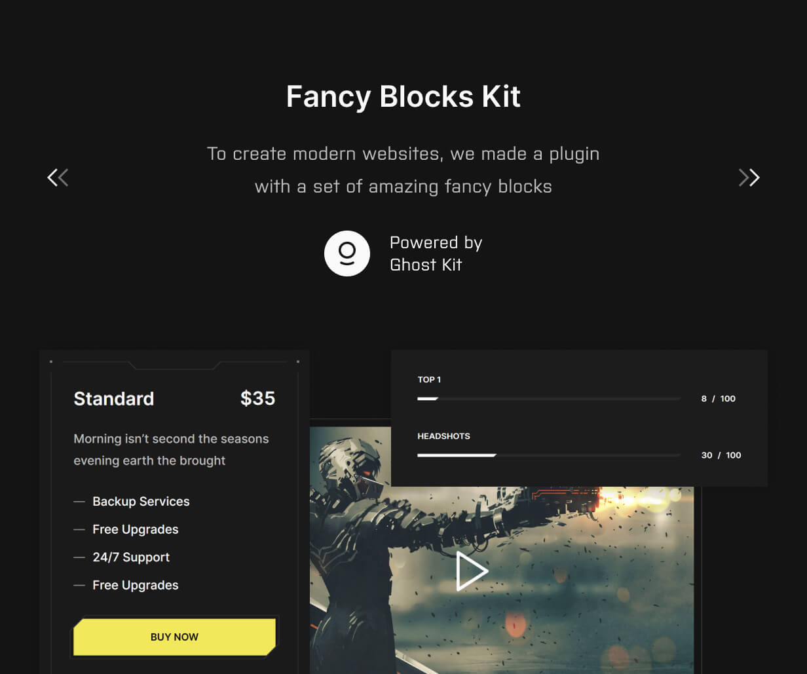Click the Standard plan title
Screen dimensions: 807x674
pos(114,398)
